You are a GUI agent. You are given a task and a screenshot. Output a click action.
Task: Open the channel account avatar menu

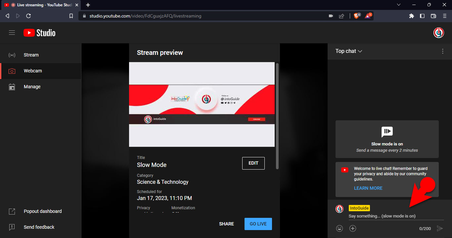pyautogui.click(x=439, y=33)
